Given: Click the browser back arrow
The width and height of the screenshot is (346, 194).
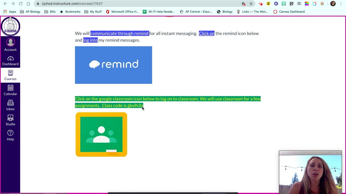Looking at the screenshot, I should [x=5, y=4].
